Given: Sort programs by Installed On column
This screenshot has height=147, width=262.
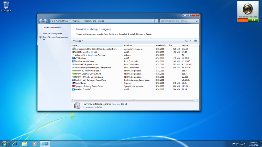Looking at the screenshot, I should pyautogui.click(x=161, y=45).
